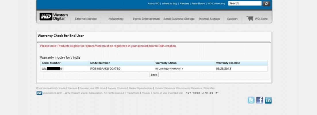Click small WD logo in footer
Viewport: 317px width, 115px height.
coord(39,93)
